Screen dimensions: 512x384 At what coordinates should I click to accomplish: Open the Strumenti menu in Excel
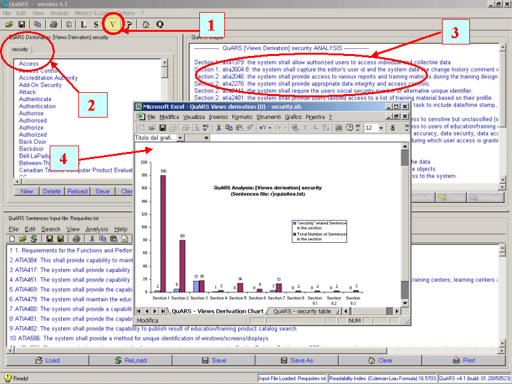click(x=268, y=117)
